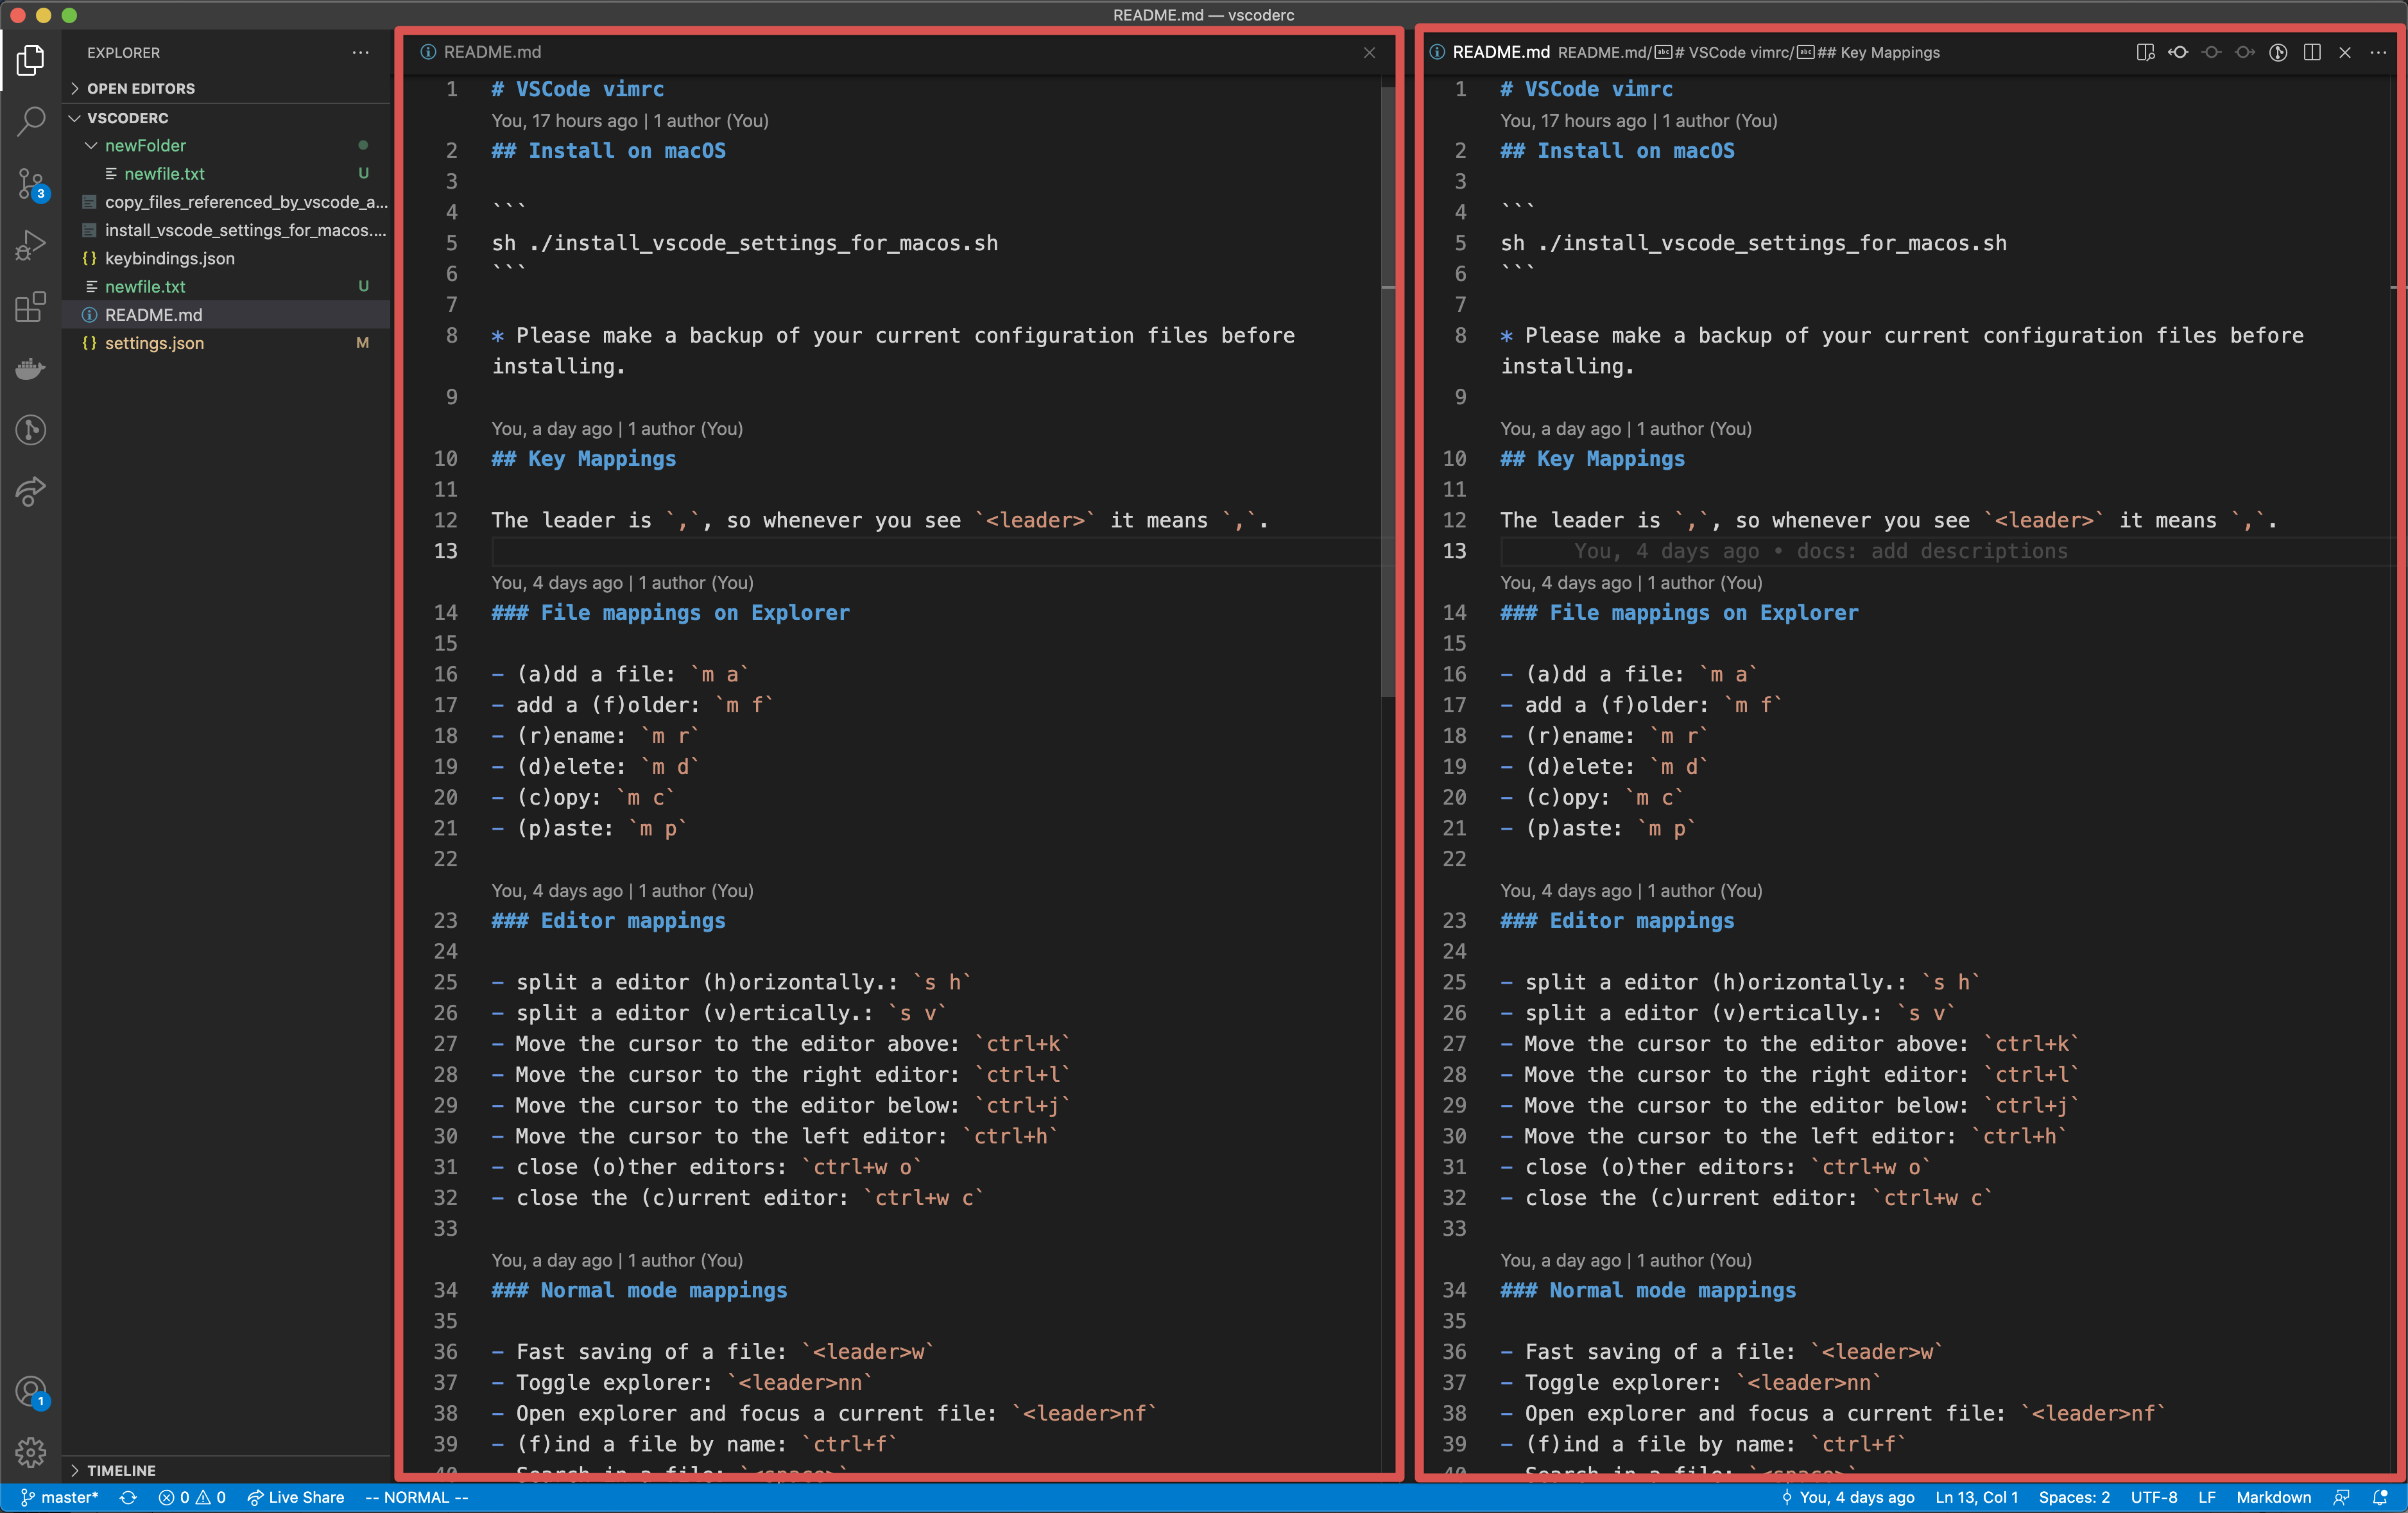2408x1513 pixels.
Task: Click the master branch status item
Action: coord(60,1497)
